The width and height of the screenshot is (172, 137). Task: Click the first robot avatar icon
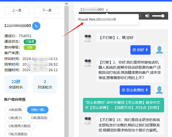click(x=88, y=38)
